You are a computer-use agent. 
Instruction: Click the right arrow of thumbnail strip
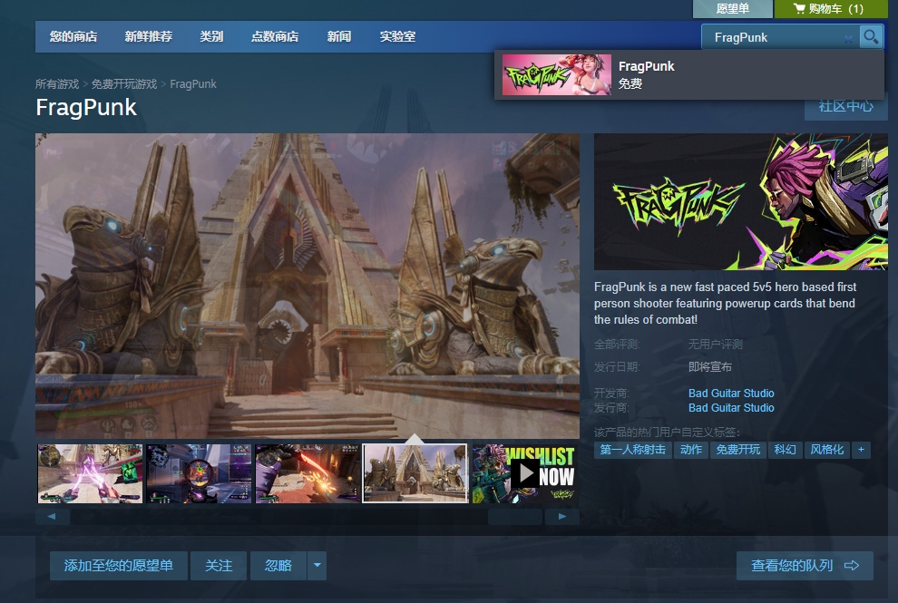click(562, 517)
